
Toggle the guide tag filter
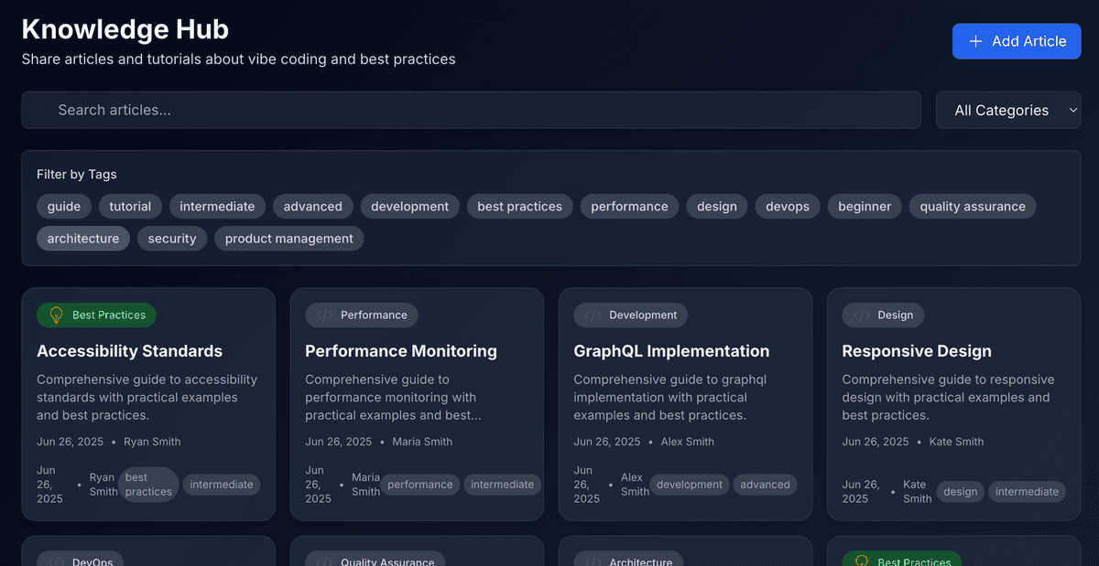(64, 207)
